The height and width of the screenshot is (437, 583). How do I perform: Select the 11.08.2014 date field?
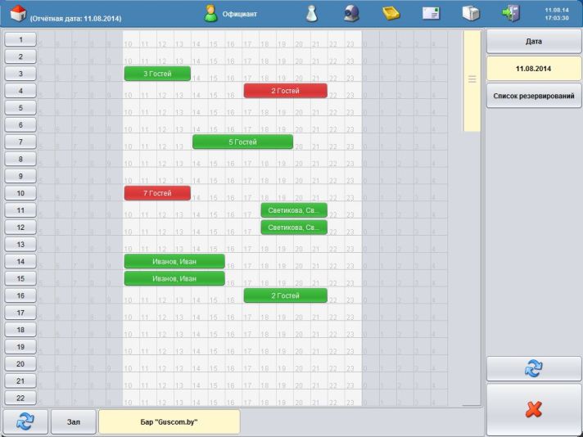[534, 68]
